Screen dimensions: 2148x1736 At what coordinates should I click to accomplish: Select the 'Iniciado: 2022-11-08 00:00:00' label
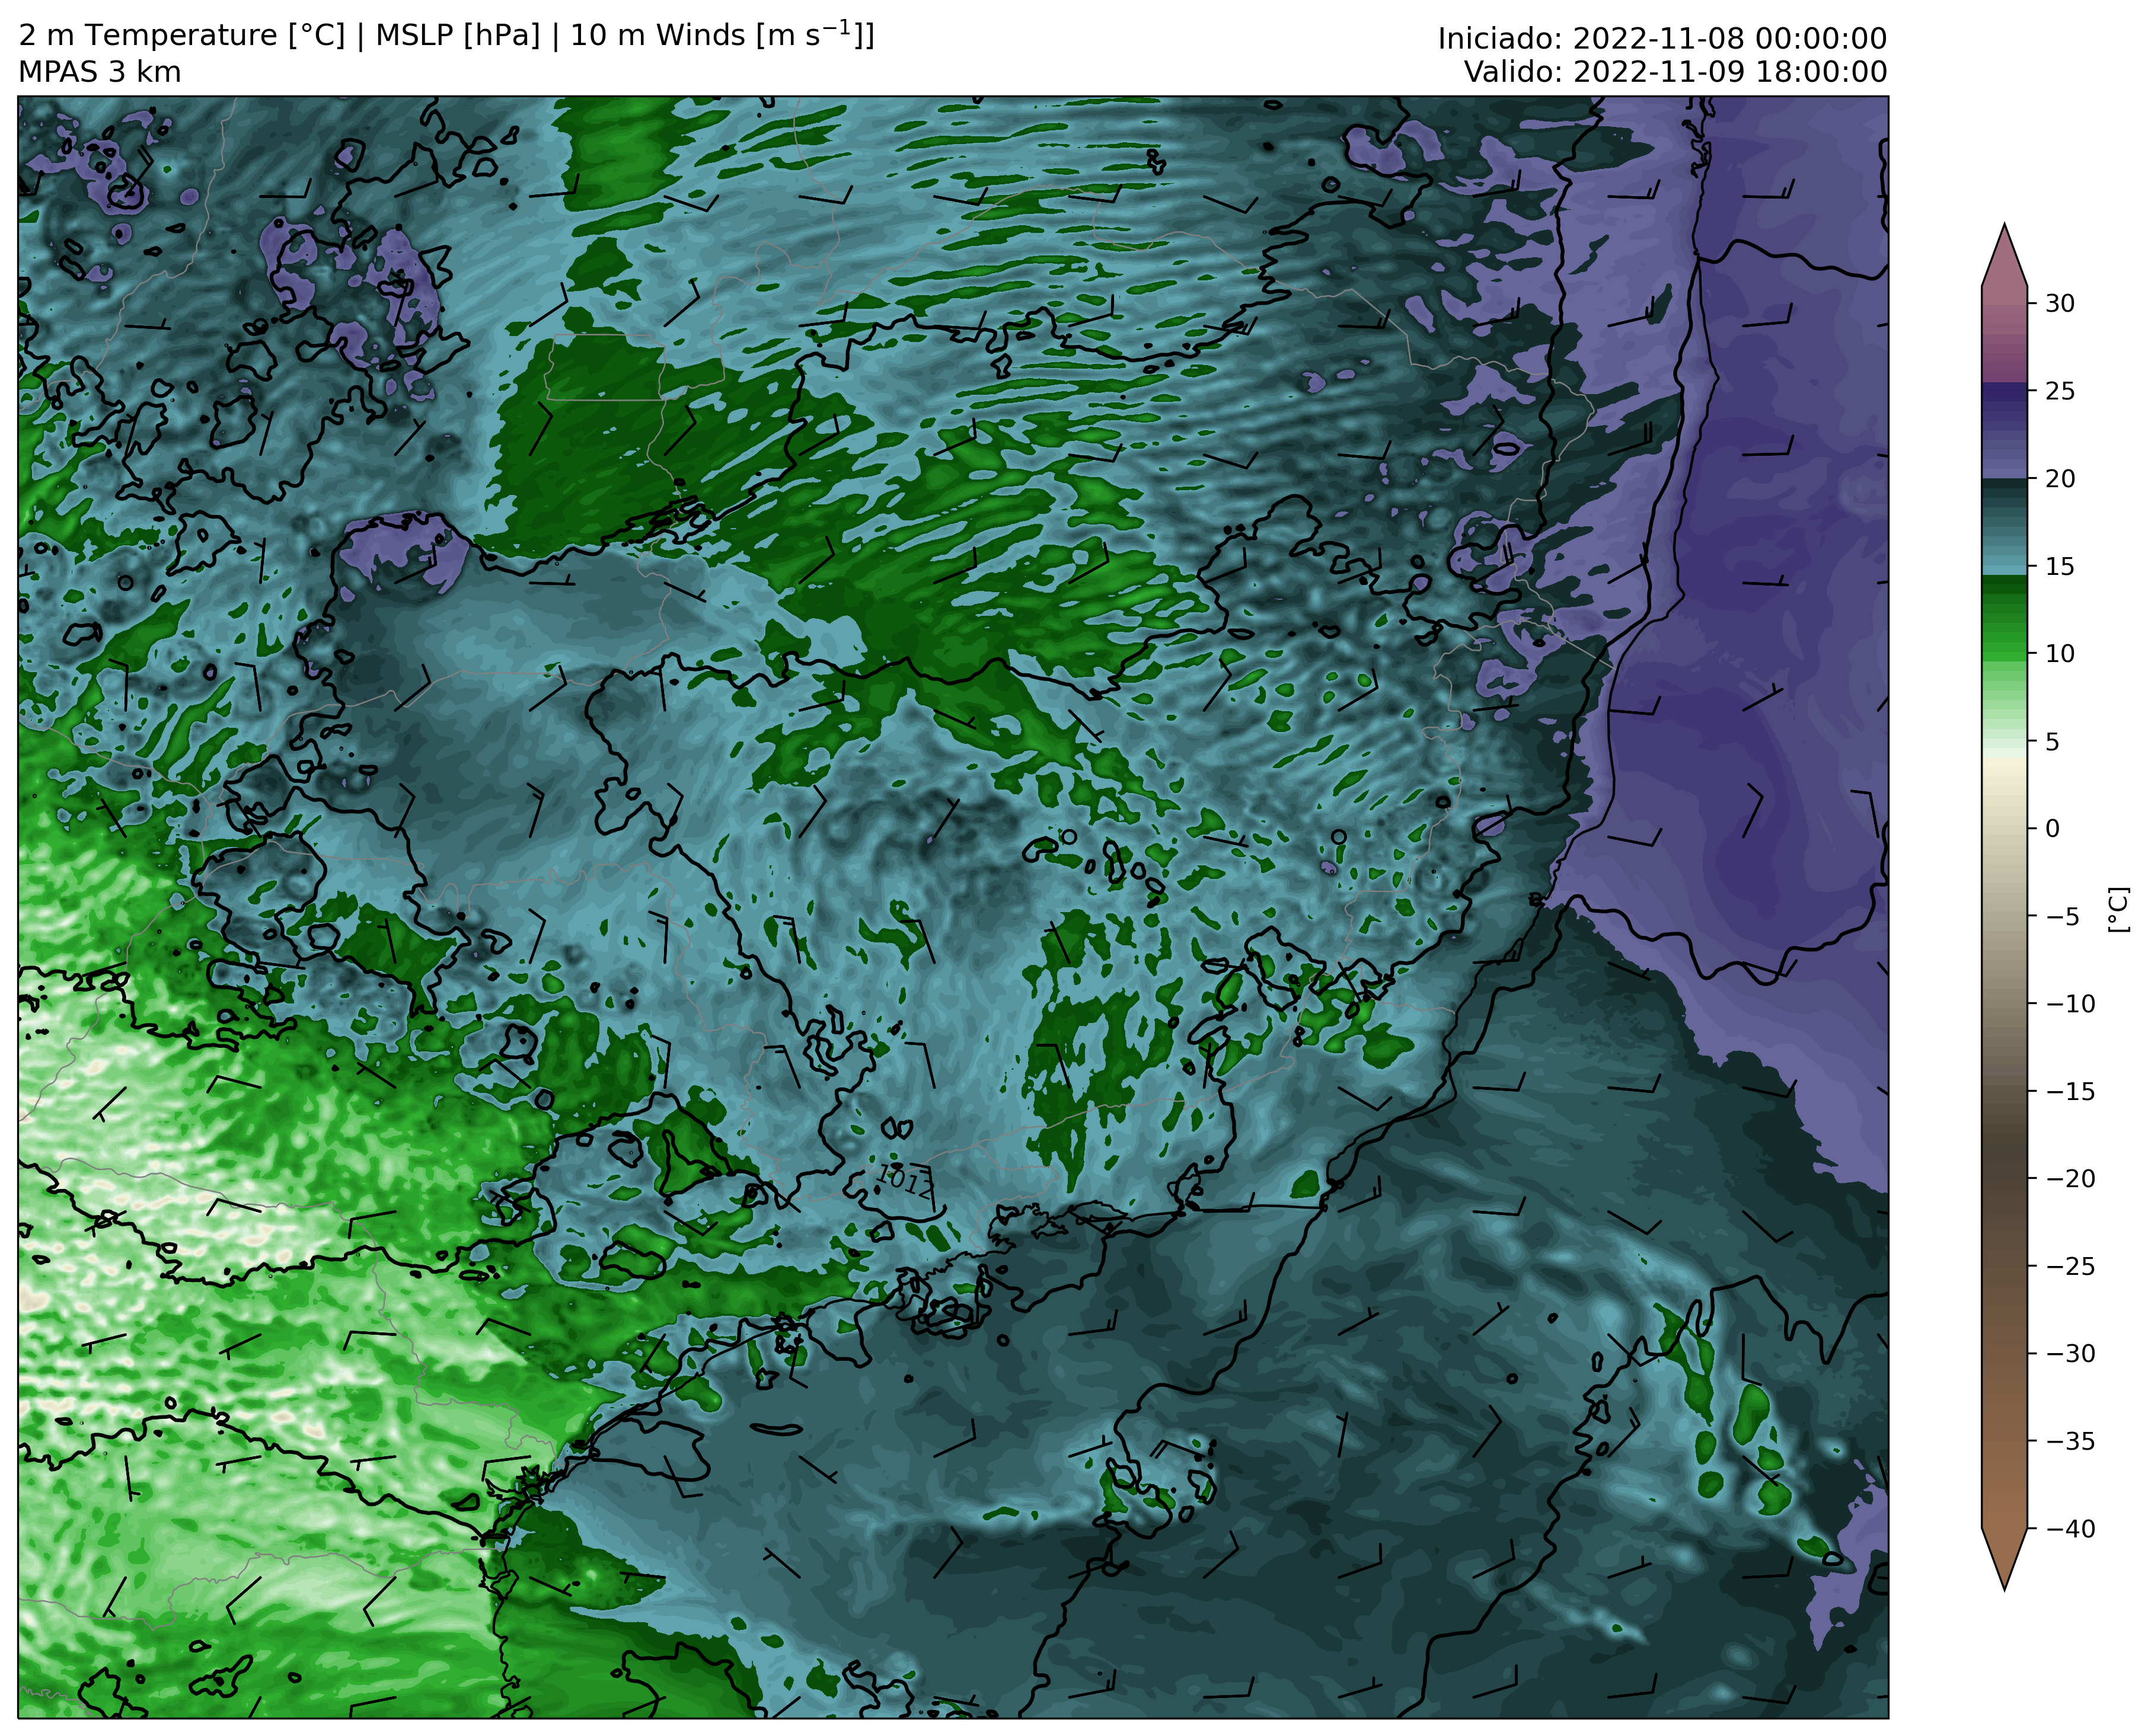coord(1662,38)
